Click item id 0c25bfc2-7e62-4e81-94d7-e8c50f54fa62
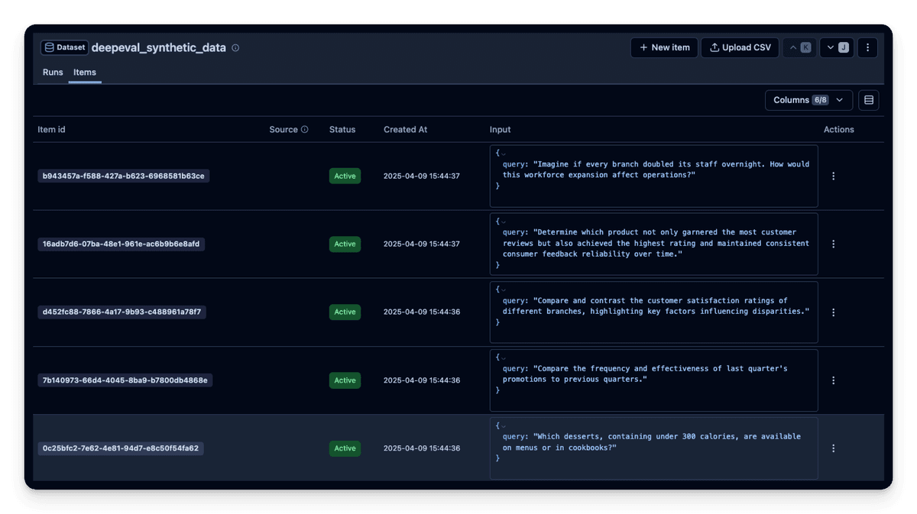This screenshot has height=514, width=917. click(x=120, y=448)
